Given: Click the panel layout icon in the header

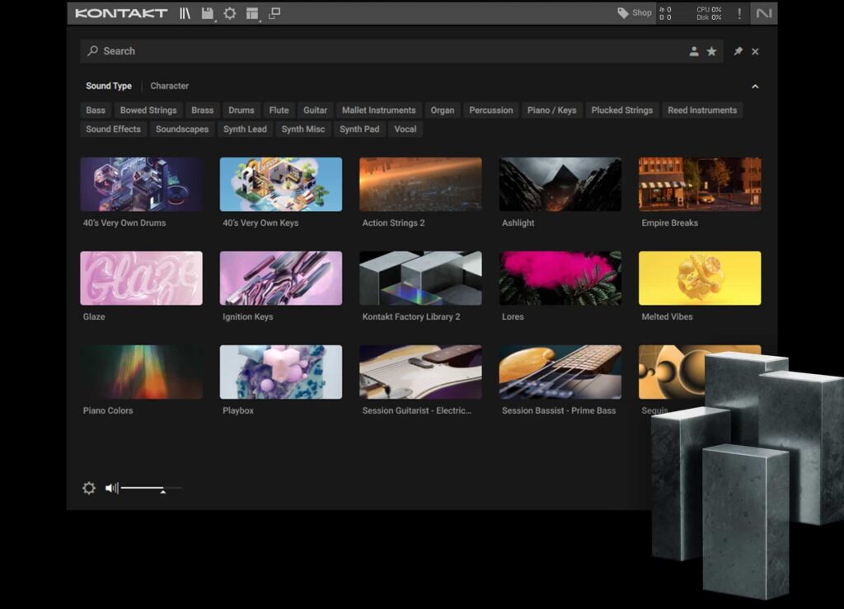Looking at the screenshot, I should pos(254,14).
